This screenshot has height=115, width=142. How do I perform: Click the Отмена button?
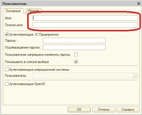(x=104, y=110)
